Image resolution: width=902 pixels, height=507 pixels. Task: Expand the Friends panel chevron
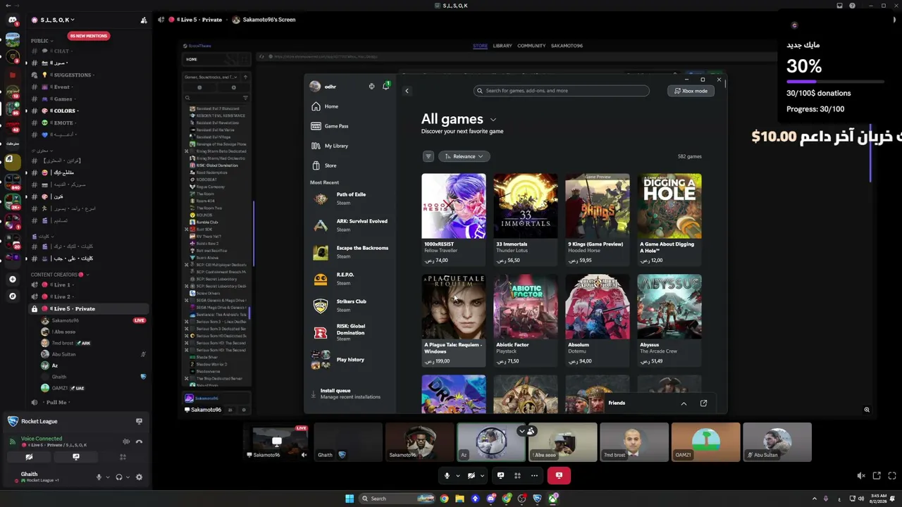(684, 403)
